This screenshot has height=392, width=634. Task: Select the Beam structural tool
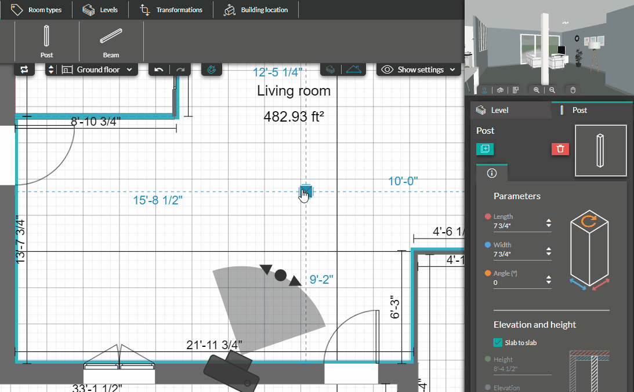point(111,41)
